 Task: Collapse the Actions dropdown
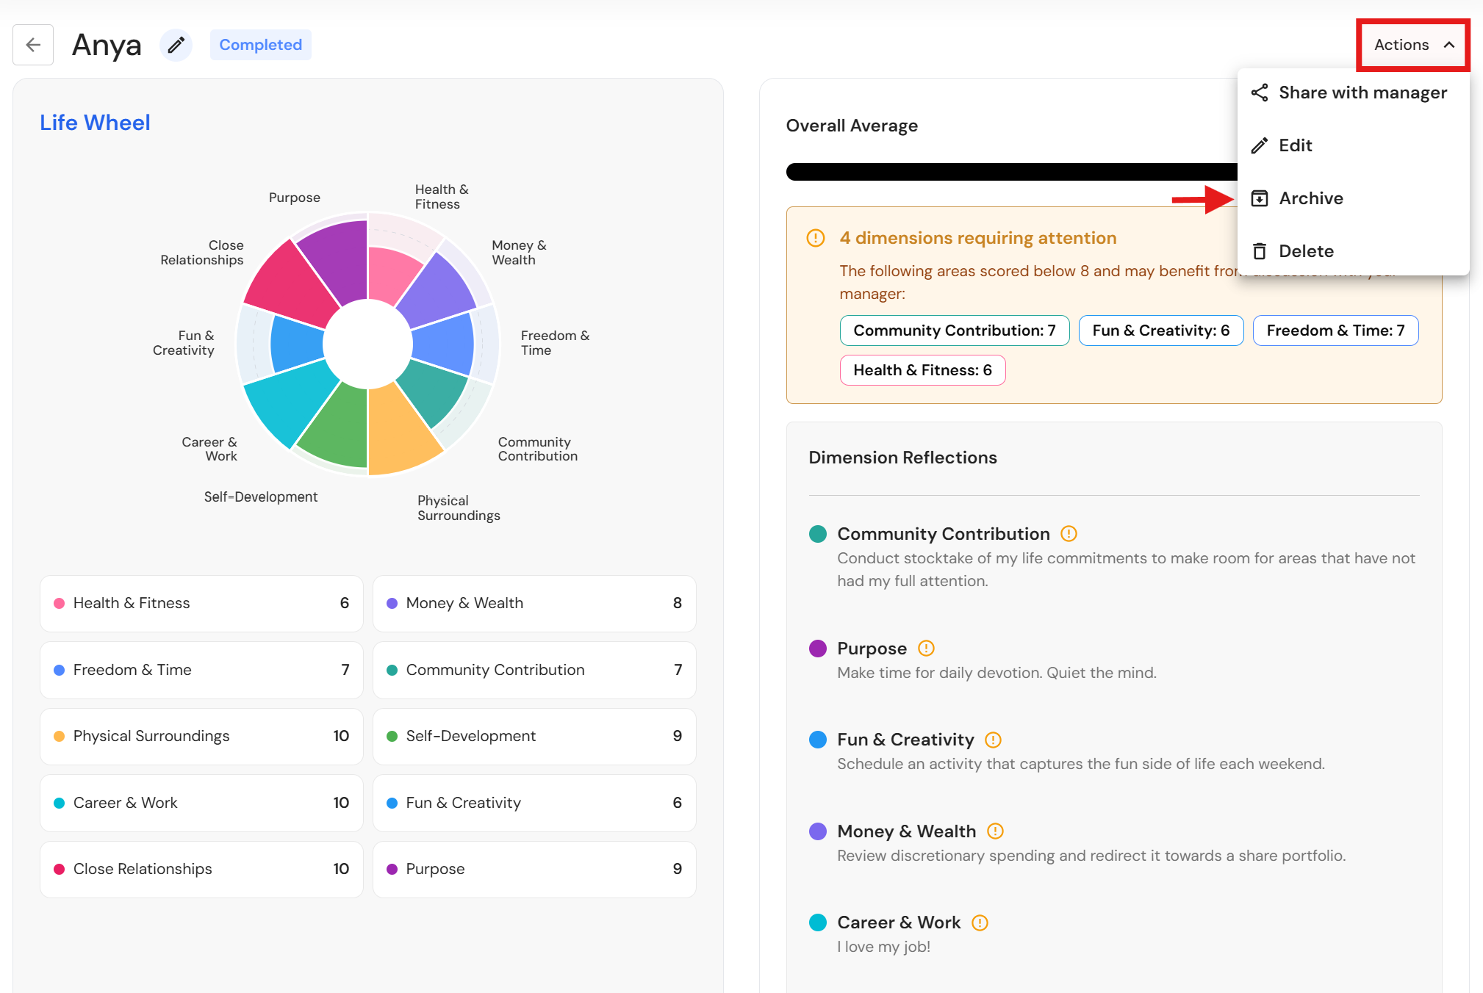1413,45
